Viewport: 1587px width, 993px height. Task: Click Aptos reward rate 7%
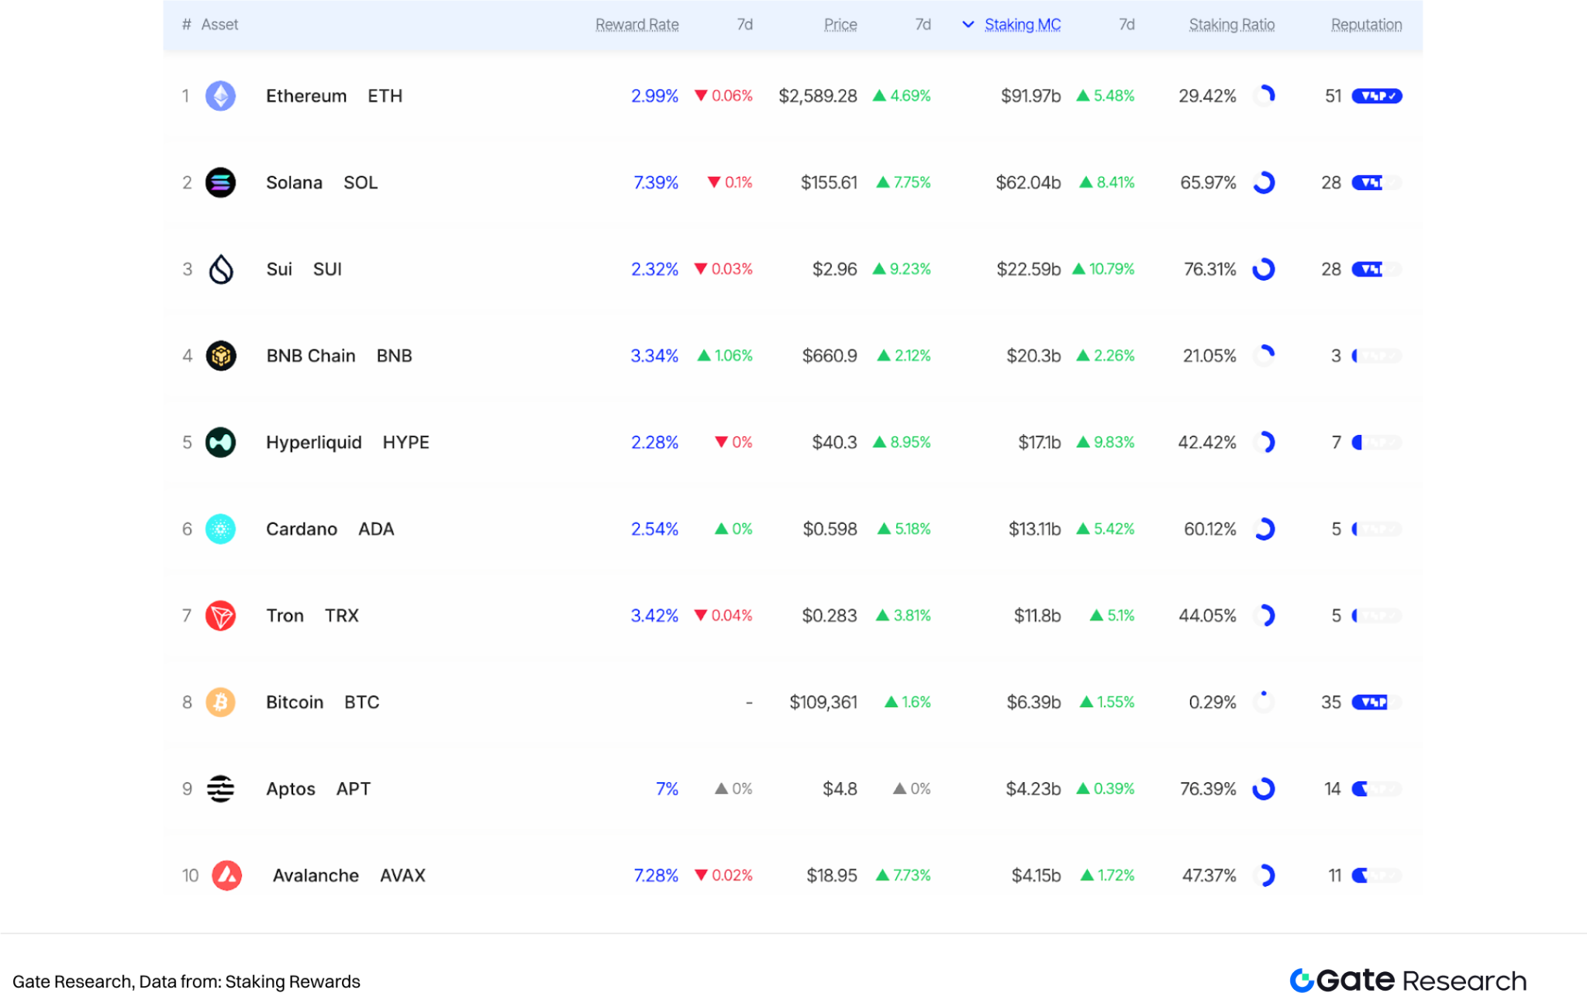pos(667,789)
